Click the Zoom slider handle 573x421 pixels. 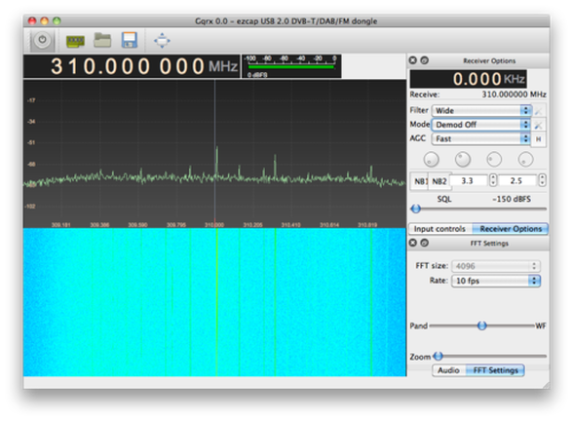[439, 356]
